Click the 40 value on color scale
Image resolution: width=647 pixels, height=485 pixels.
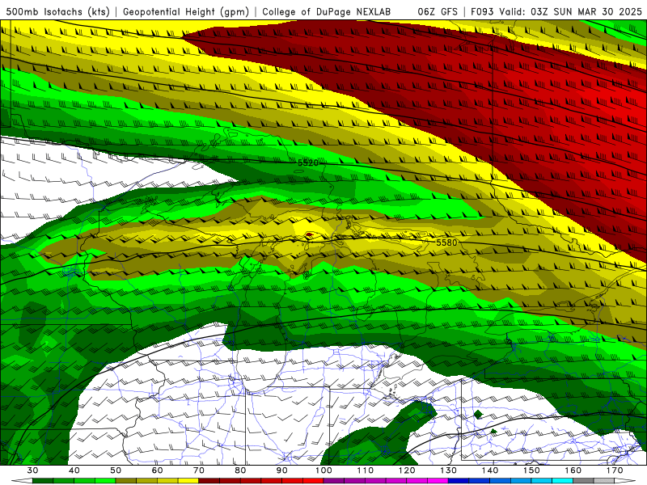pos(74,470)
